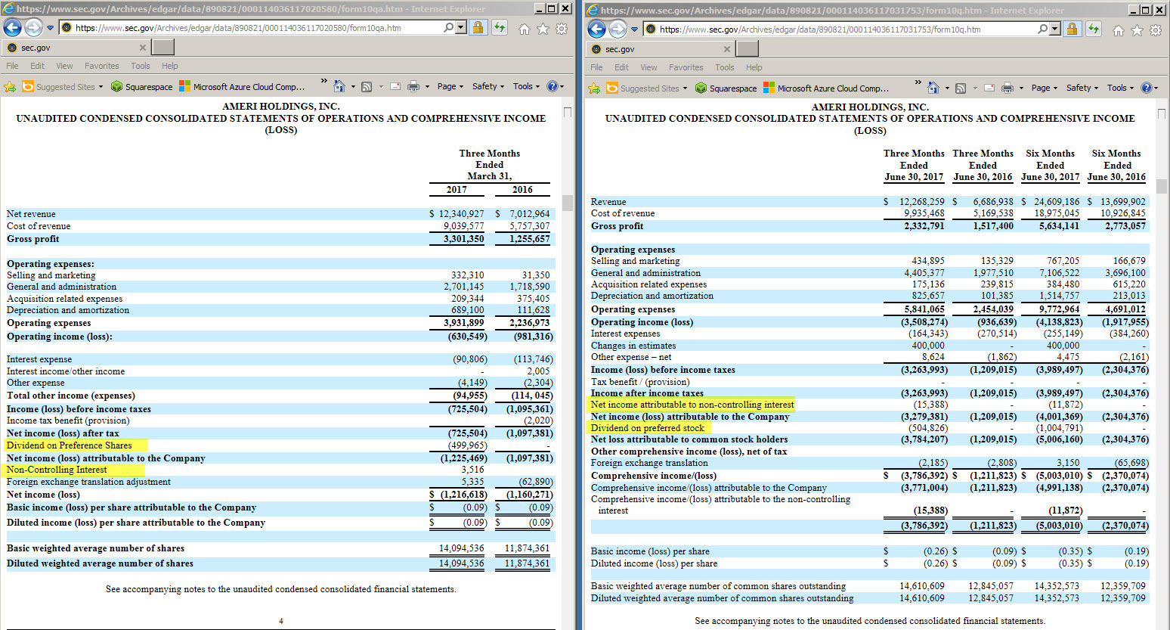The height and width of the screenshot is (630, 1170).
Task: Open the settings gear in left window
Action: (x=562, y=29)
